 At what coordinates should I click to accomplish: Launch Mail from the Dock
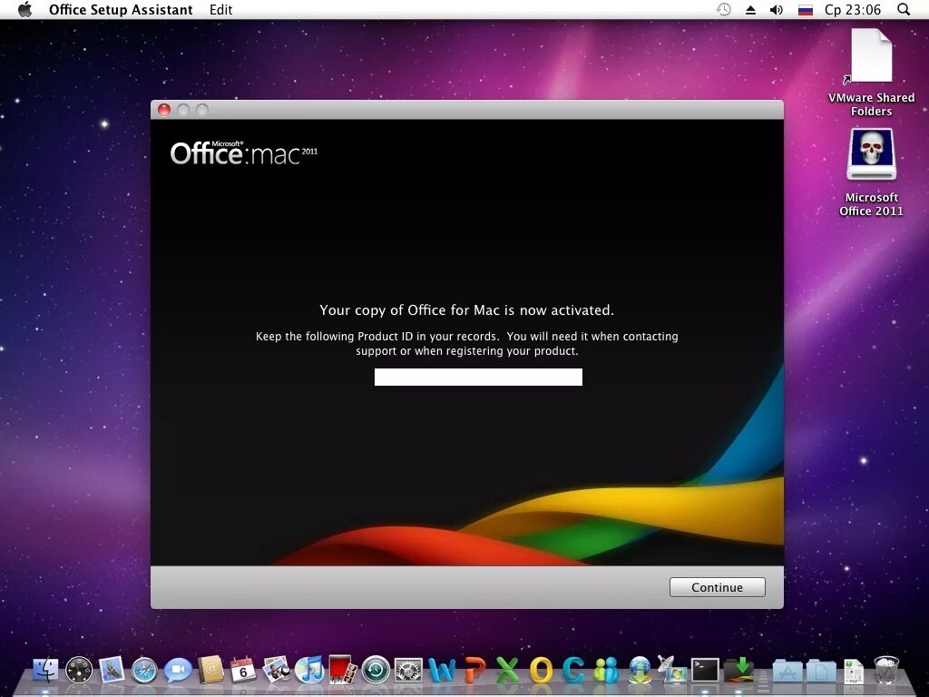[112, 671]
